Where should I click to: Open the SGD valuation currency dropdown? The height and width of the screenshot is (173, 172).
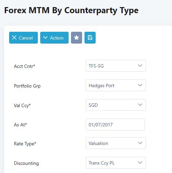pos(116,105)
